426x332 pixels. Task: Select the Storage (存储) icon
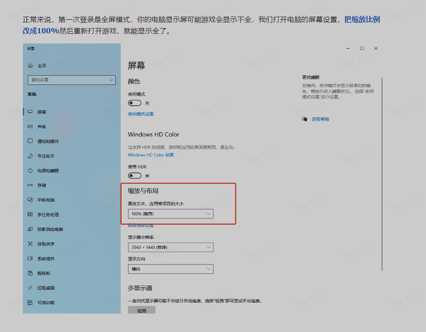30,185
